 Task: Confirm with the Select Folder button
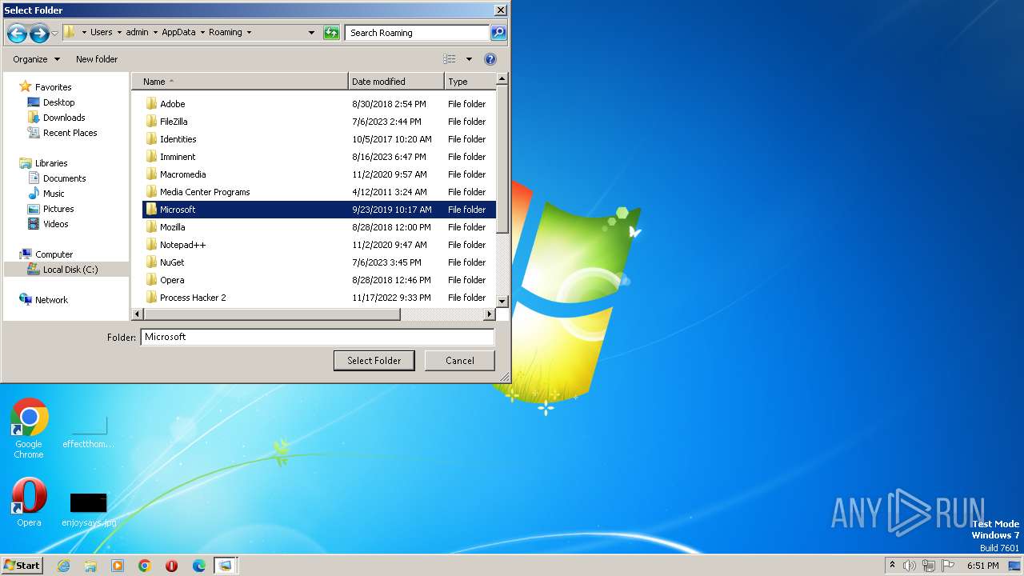point(374,361)
